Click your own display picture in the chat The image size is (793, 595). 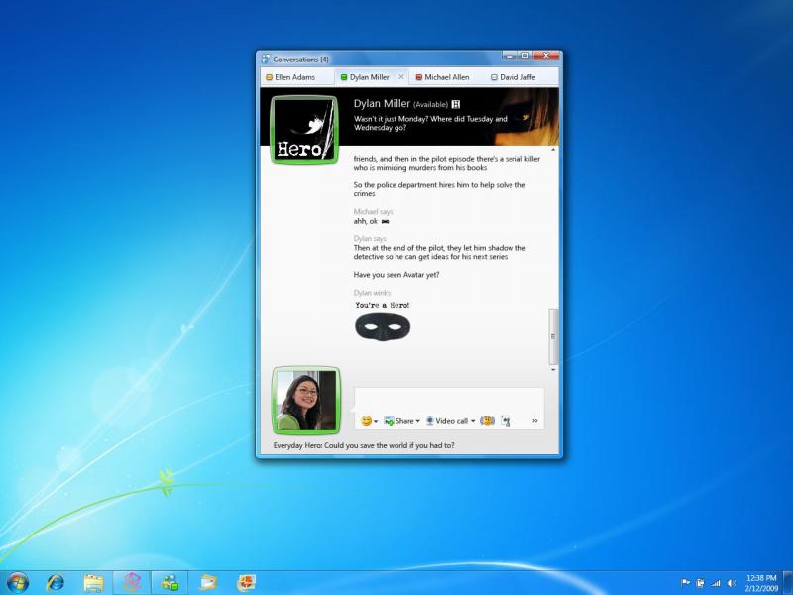(x=306, y=401)
